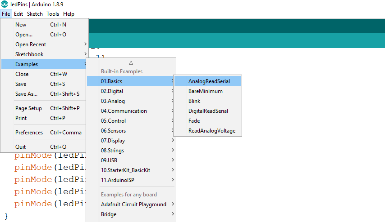The width and height of the screenshot is (385, 222).
Task: Open the Sketch menu
Action: pyautogui.click(x=35, y=14)
